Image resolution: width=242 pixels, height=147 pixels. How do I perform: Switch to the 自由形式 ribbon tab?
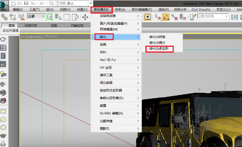[31, 26]
